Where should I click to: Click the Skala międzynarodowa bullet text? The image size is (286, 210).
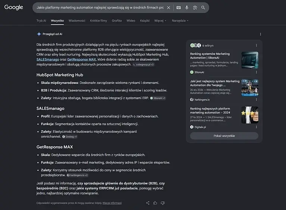tap(100, 83)
